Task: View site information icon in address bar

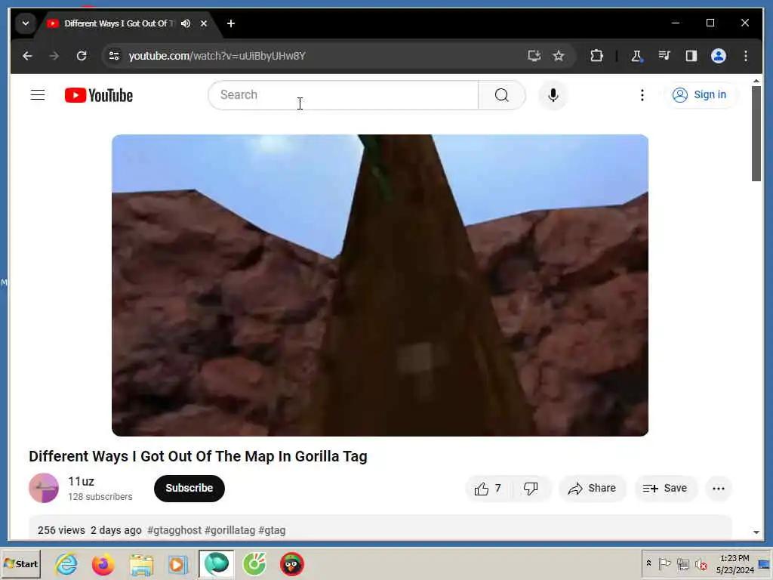Action: (115, 56)
